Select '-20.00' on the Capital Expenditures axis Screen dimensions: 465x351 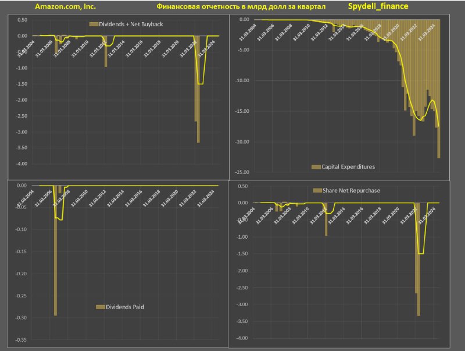pyautogui.click(x=242, y=142)
